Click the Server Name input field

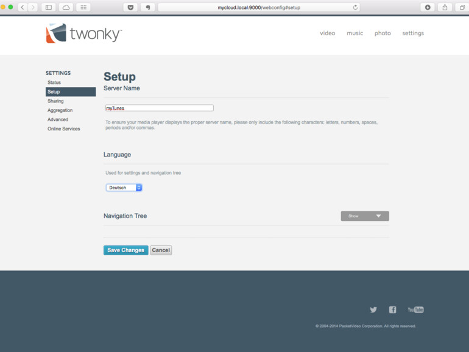(x=160, y=108)
